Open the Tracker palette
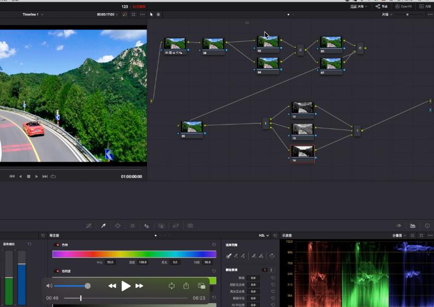The width and height of the screenshot is (434, 307). point(132,226)
